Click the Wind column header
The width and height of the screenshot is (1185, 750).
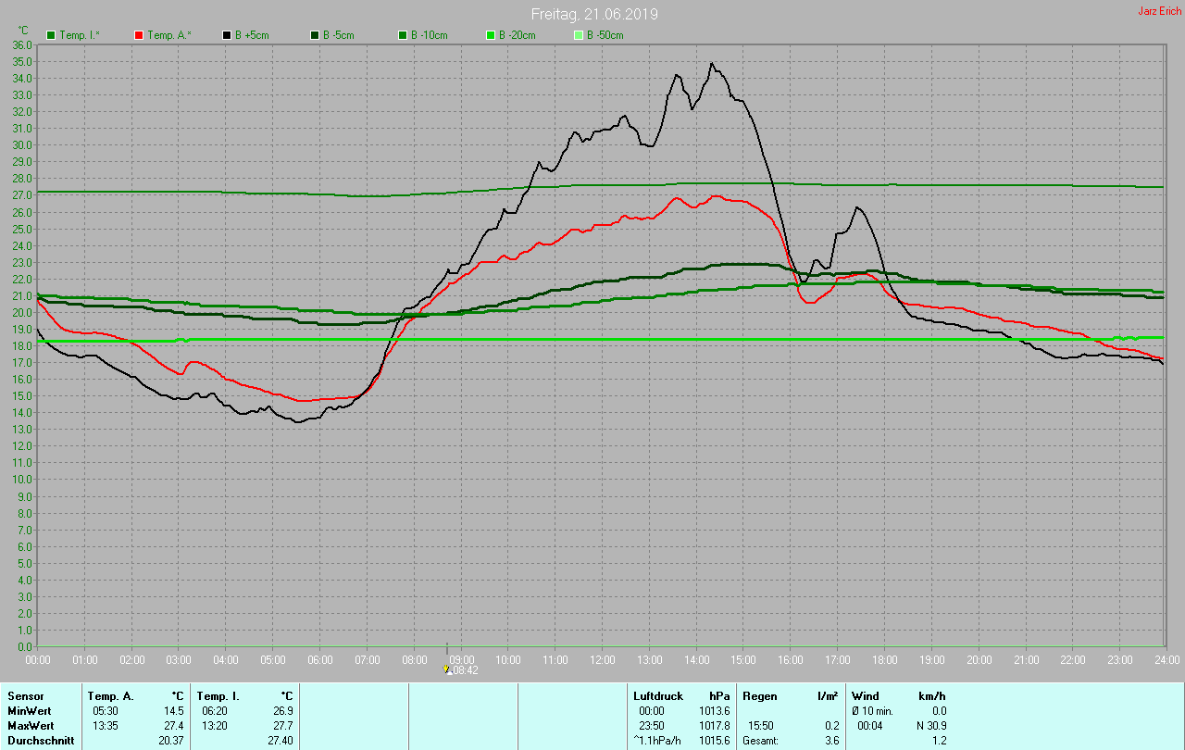pyautogui.click(x=866, y=695)
